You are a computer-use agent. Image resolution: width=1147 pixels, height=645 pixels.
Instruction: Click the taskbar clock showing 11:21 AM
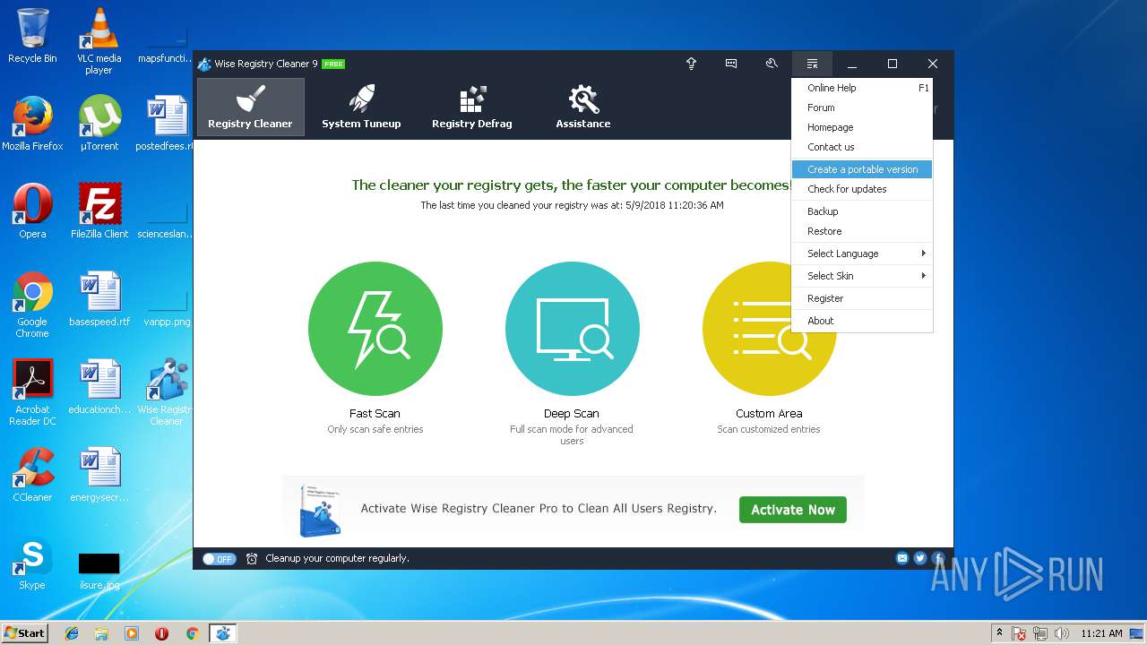tap(1101, 633)
